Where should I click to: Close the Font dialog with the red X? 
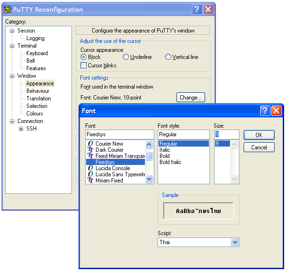[x=276, y=111]
